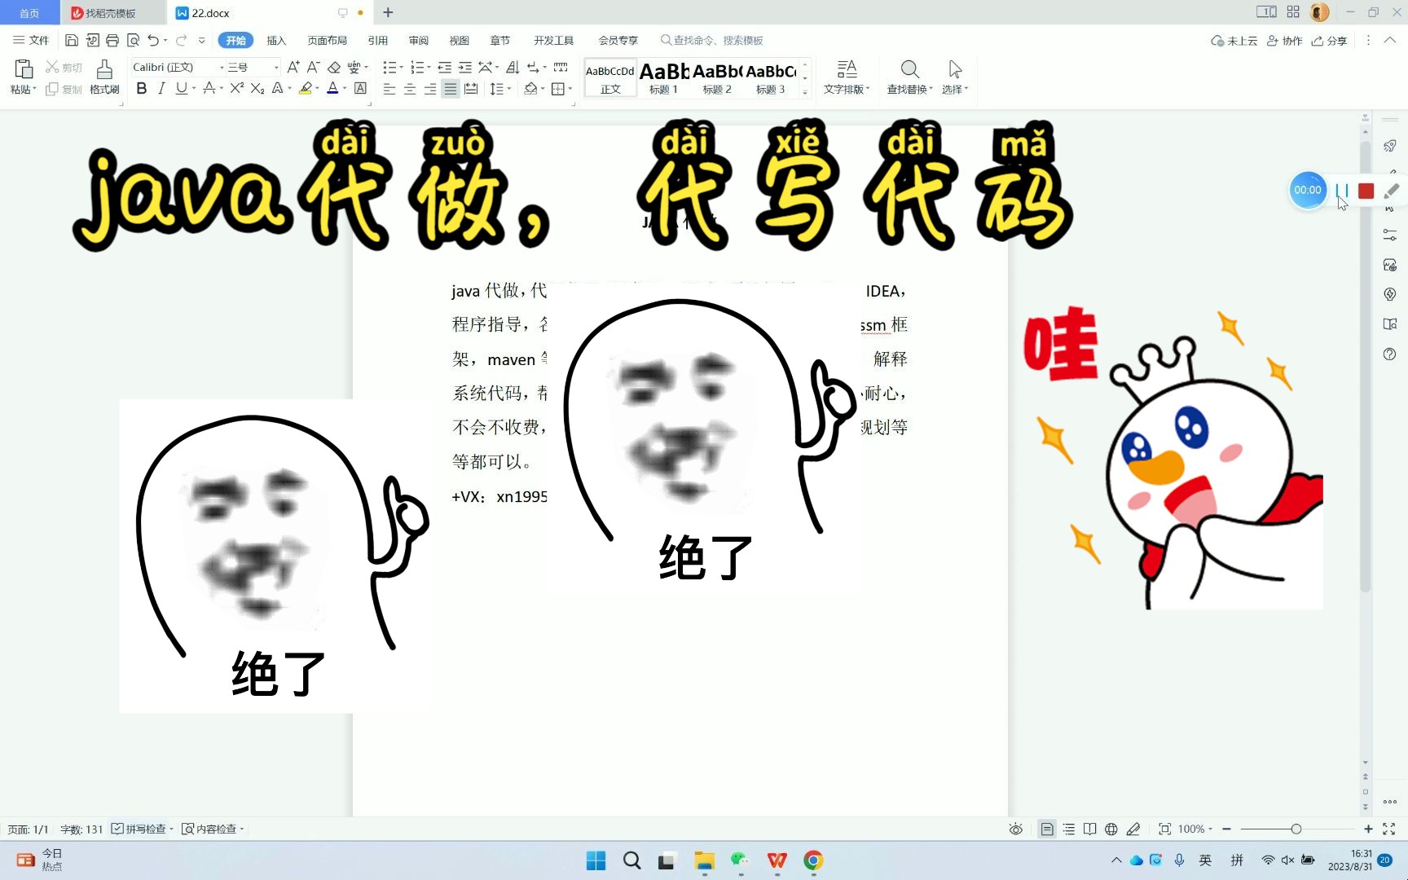Click the superscript icon
Viewport: 1408px width, 880px height.
coord(235,88)
